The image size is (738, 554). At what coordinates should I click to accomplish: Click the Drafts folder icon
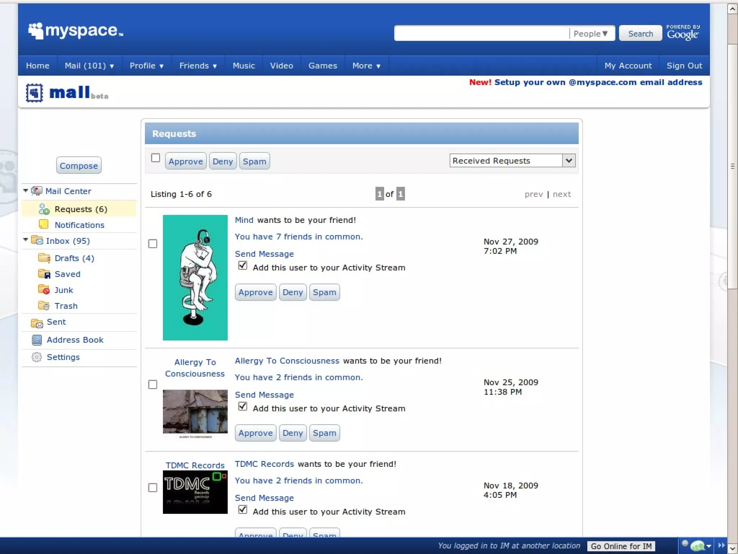(x=44, y=258)
